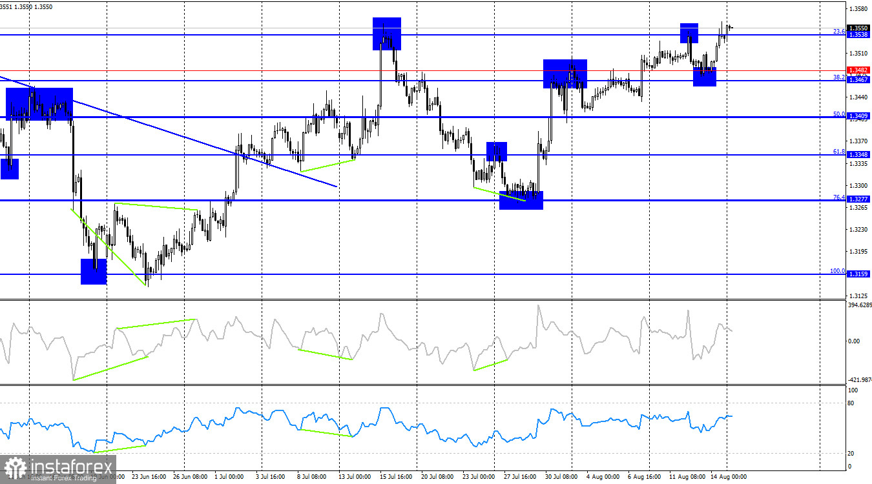Click the blue 1.3348 price level tag
Image resolution: width=872 pixels, height=484 pixels.
click(x=859, y=155)
